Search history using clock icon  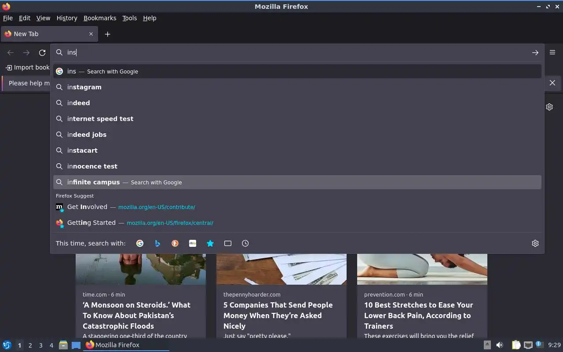tap(245, 243)
